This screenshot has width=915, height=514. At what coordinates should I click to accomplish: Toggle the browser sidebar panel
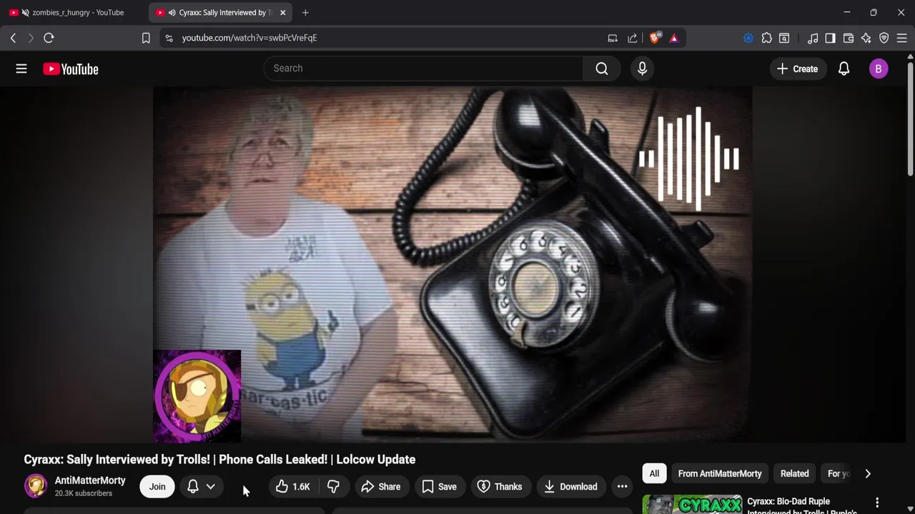pyautogui.click(x=830, y=38)
